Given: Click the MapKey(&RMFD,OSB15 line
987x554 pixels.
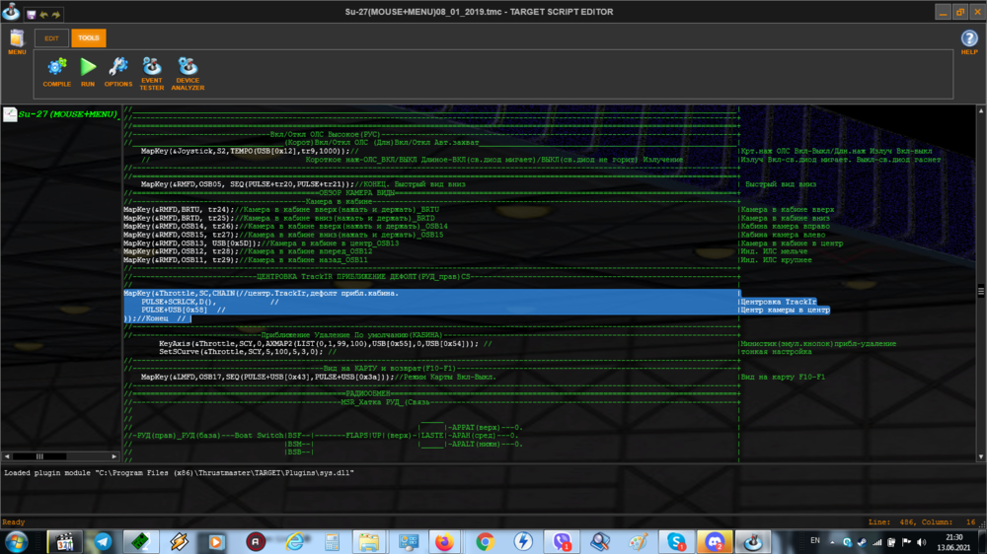Looking at the screenshot, I should [283, 235].
